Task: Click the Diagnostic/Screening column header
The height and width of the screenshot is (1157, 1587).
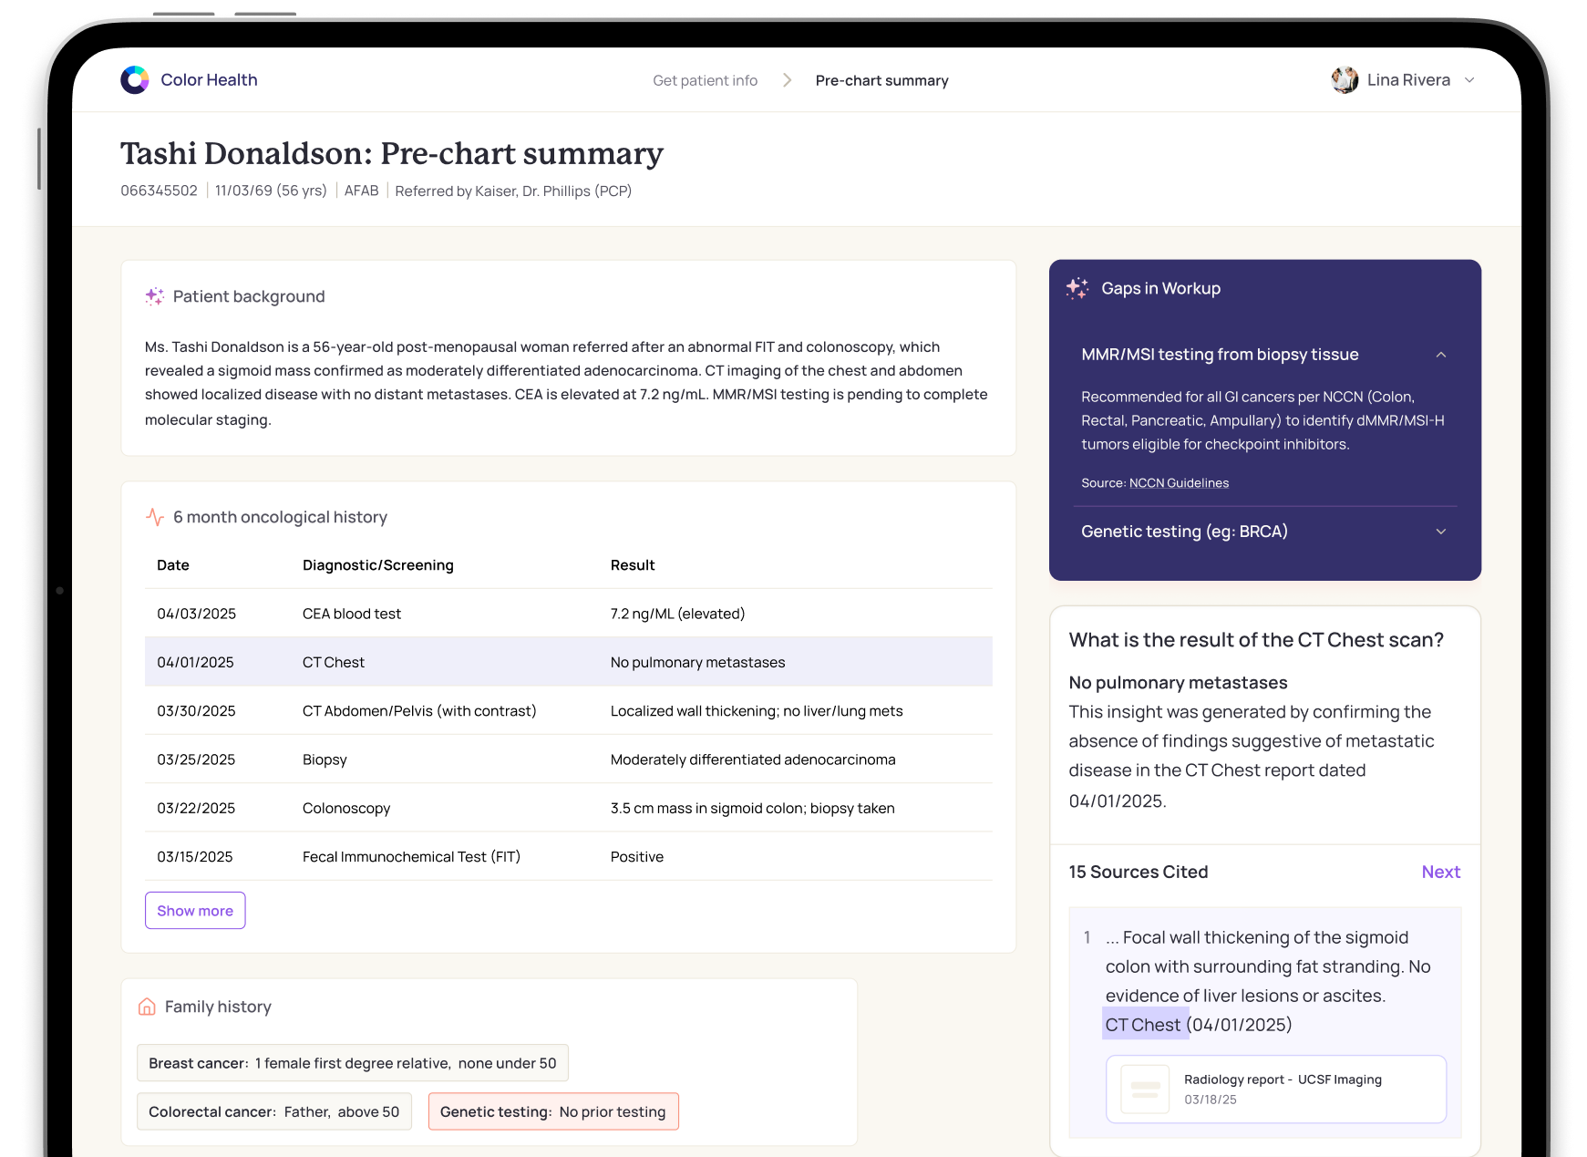Action: click(x=377, y=565)
